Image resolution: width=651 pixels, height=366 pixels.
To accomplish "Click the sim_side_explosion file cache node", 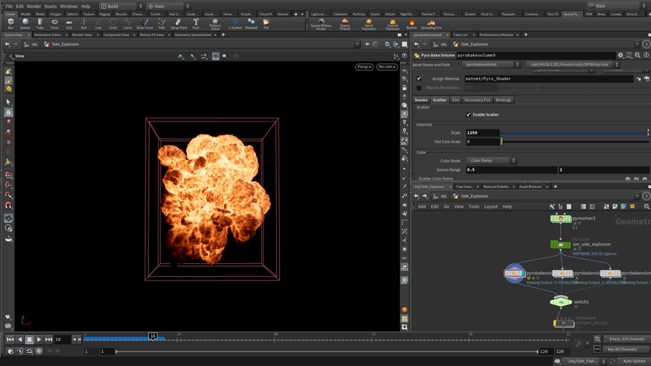I will [561, 244].
